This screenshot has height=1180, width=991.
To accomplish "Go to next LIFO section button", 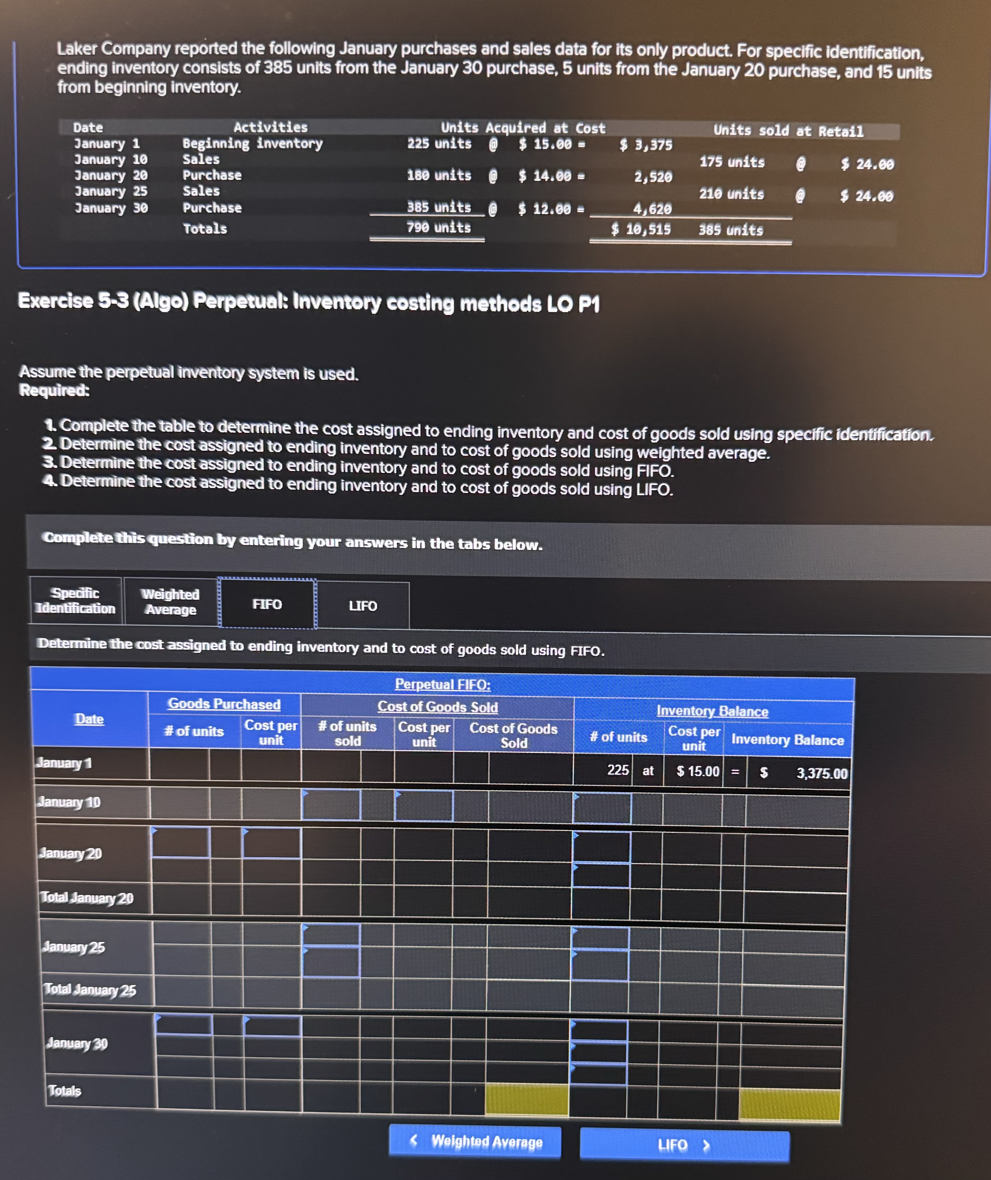I will 684,1145.
